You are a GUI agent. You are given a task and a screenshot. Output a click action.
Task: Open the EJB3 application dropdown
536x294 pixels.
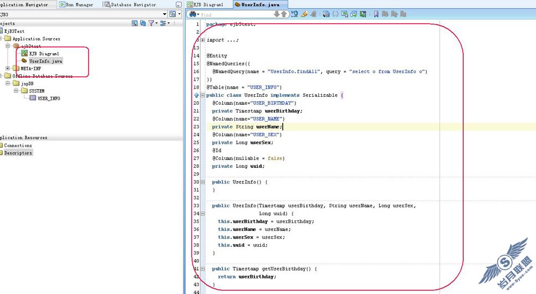click(165, 14)
